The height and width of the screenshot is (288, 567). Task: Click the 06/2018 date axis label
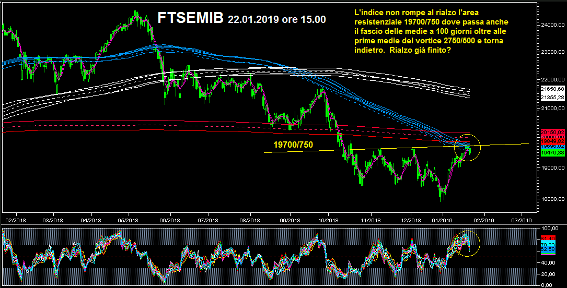[170, 220]
